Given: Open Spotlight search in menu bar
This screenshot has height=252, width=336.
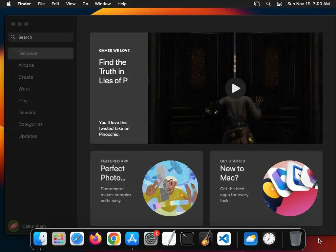Looking at the screenshot, I should 268,4.
